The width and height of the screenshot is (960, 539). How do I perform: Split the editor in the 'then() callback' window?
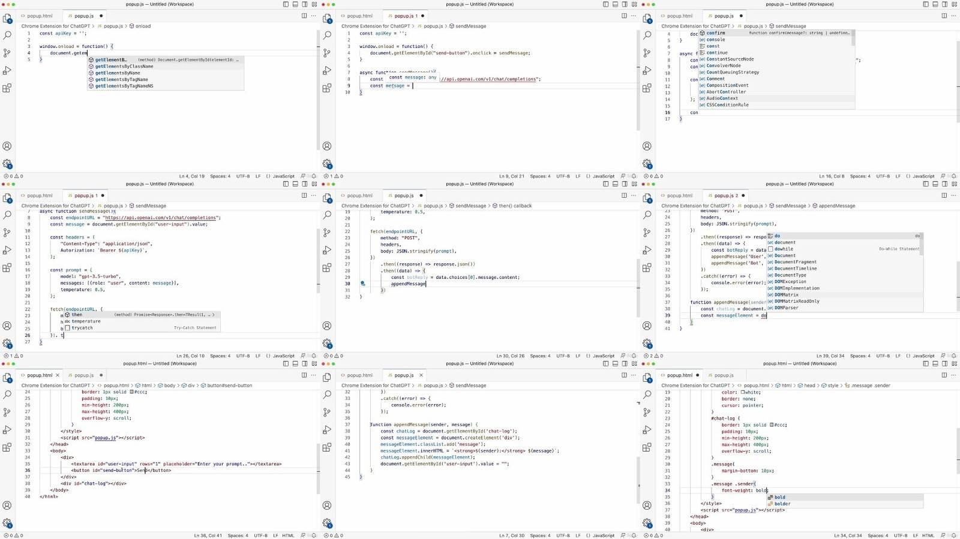click(x=624, y=195)
